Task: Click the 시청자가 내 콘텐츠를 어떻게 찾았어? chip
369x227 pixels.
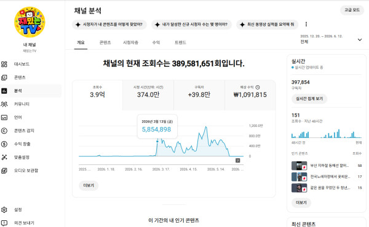Action: pos(109,25)
